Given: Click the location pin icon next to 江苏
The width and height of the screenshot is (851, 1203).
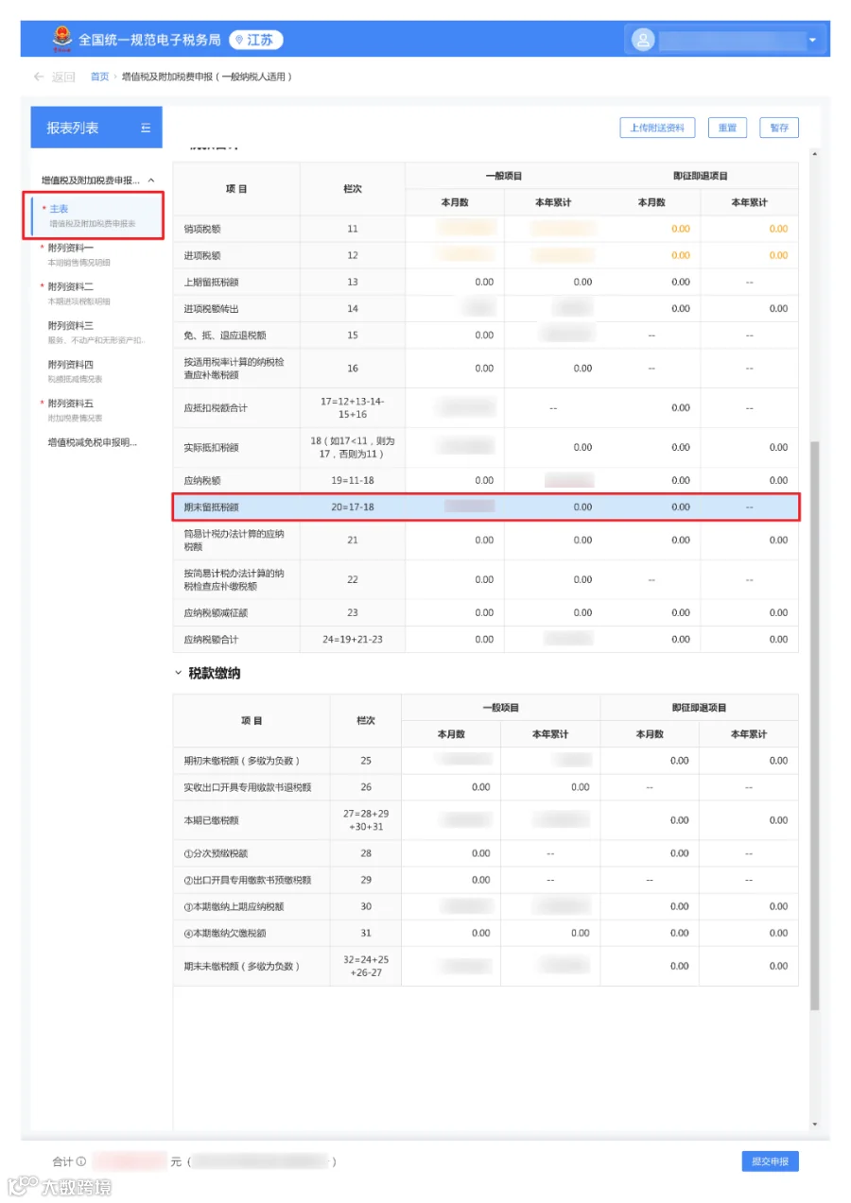Looking at the screenshot, I should click(x=239, y=40).
